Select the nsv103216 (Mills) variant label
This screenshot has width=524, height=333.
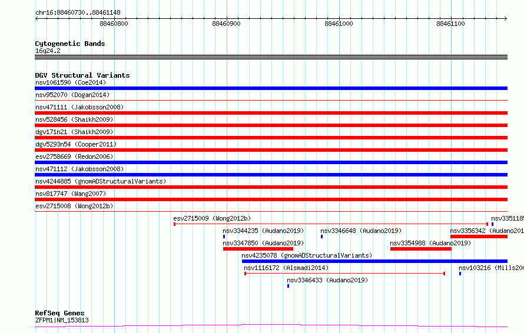[491, 268]
